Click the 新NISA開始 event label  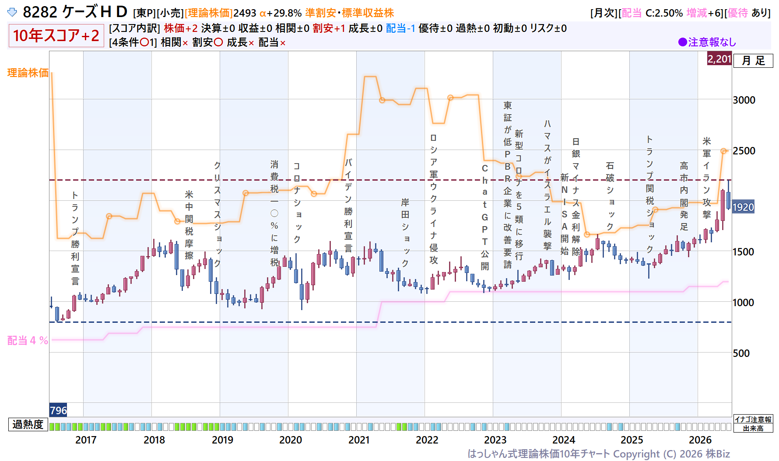coord(565,214)
